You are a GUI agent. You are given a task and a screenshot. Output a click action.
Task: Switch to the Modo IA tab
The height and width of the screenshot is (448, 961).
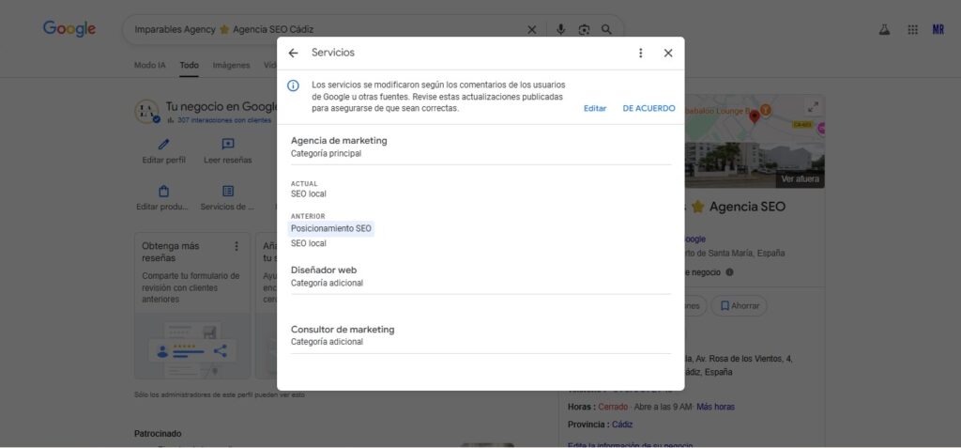(x=150, y=66)
